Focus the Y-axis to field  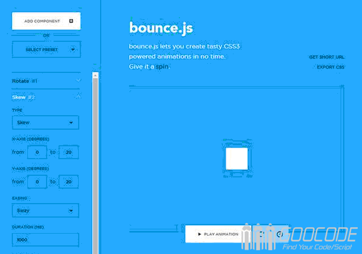click(69, 182)
